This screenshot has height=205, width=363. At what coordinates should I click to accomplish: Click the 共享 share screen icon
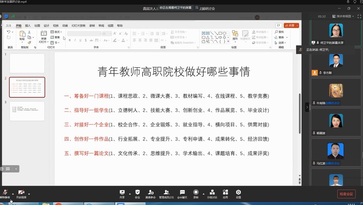tap(122, 193)
